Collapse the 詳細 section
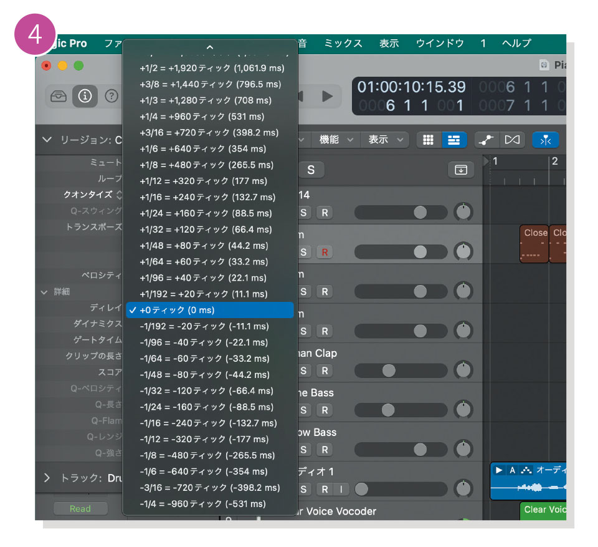 pos(44,292)
